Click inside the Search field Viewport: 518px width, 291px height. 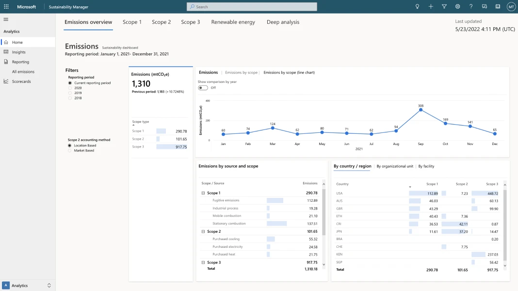pos(251,6)
